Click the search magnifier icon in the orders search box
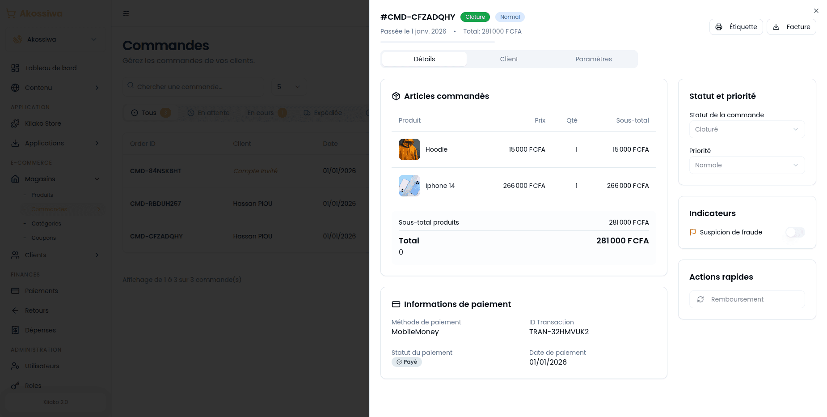This screenshot has height=417, width=827. (x=131, y=85)
